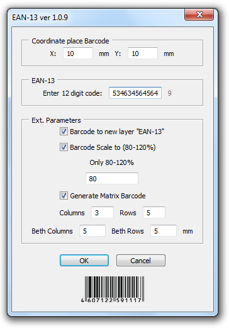This screenshot has height=328, width=229.
Task: Click the Enter 12 digit code label
Action: pos(72,93)
